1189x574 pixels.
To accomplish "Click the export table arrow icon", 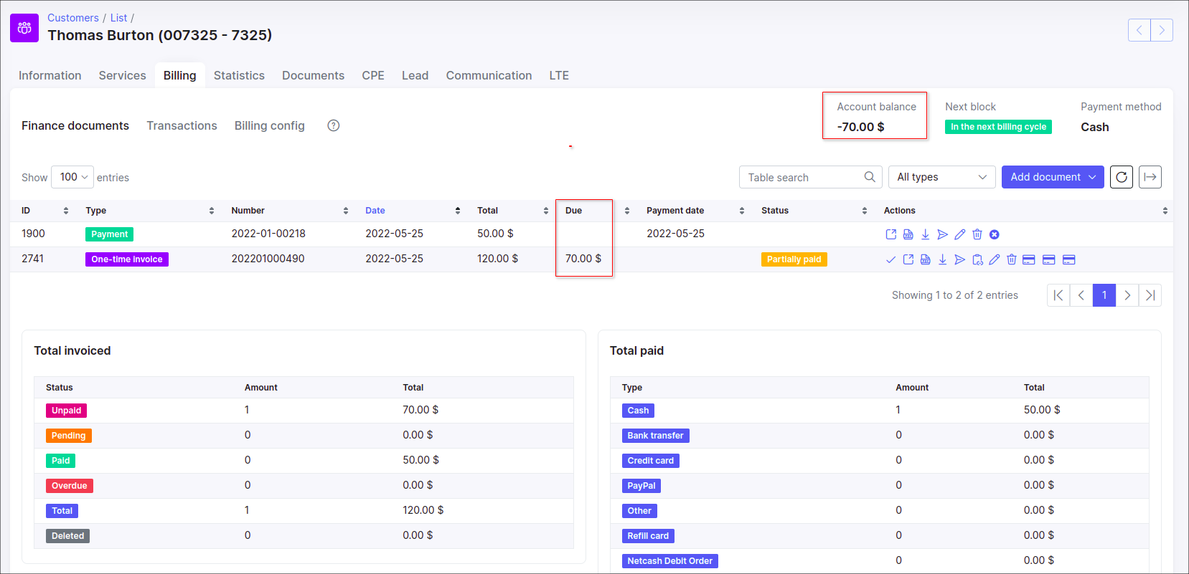I will tap(1150, 177).
